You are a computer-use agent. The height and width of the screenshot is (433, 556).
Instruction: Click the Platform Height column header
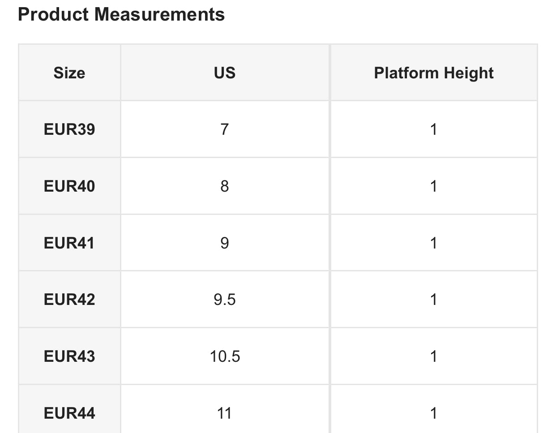pos(433,73)
